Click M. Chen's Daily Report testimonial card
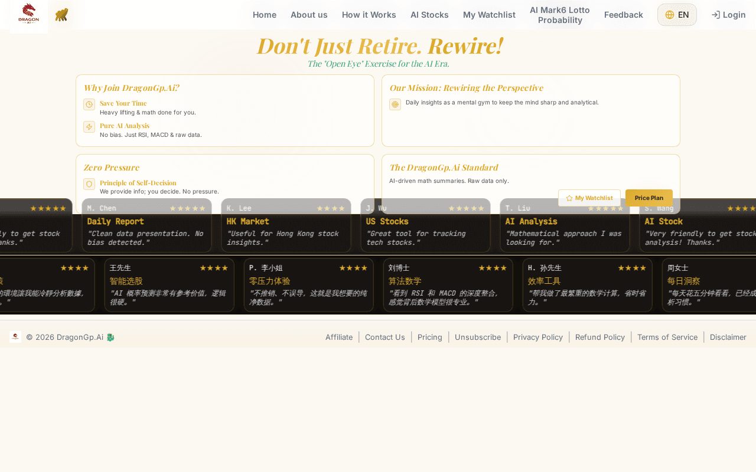756x472 pixels. (x=146, y=225)
